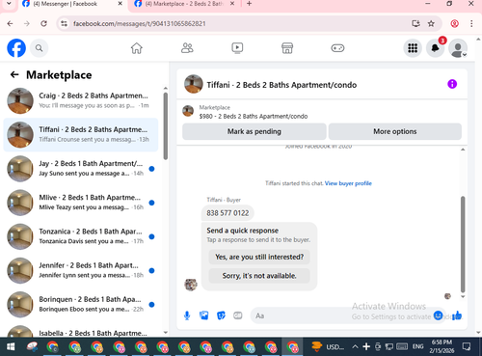The width and height of the screenshot is (482, 356).
Task: Open the Video (Watch) icon
Action: [237, 48]
